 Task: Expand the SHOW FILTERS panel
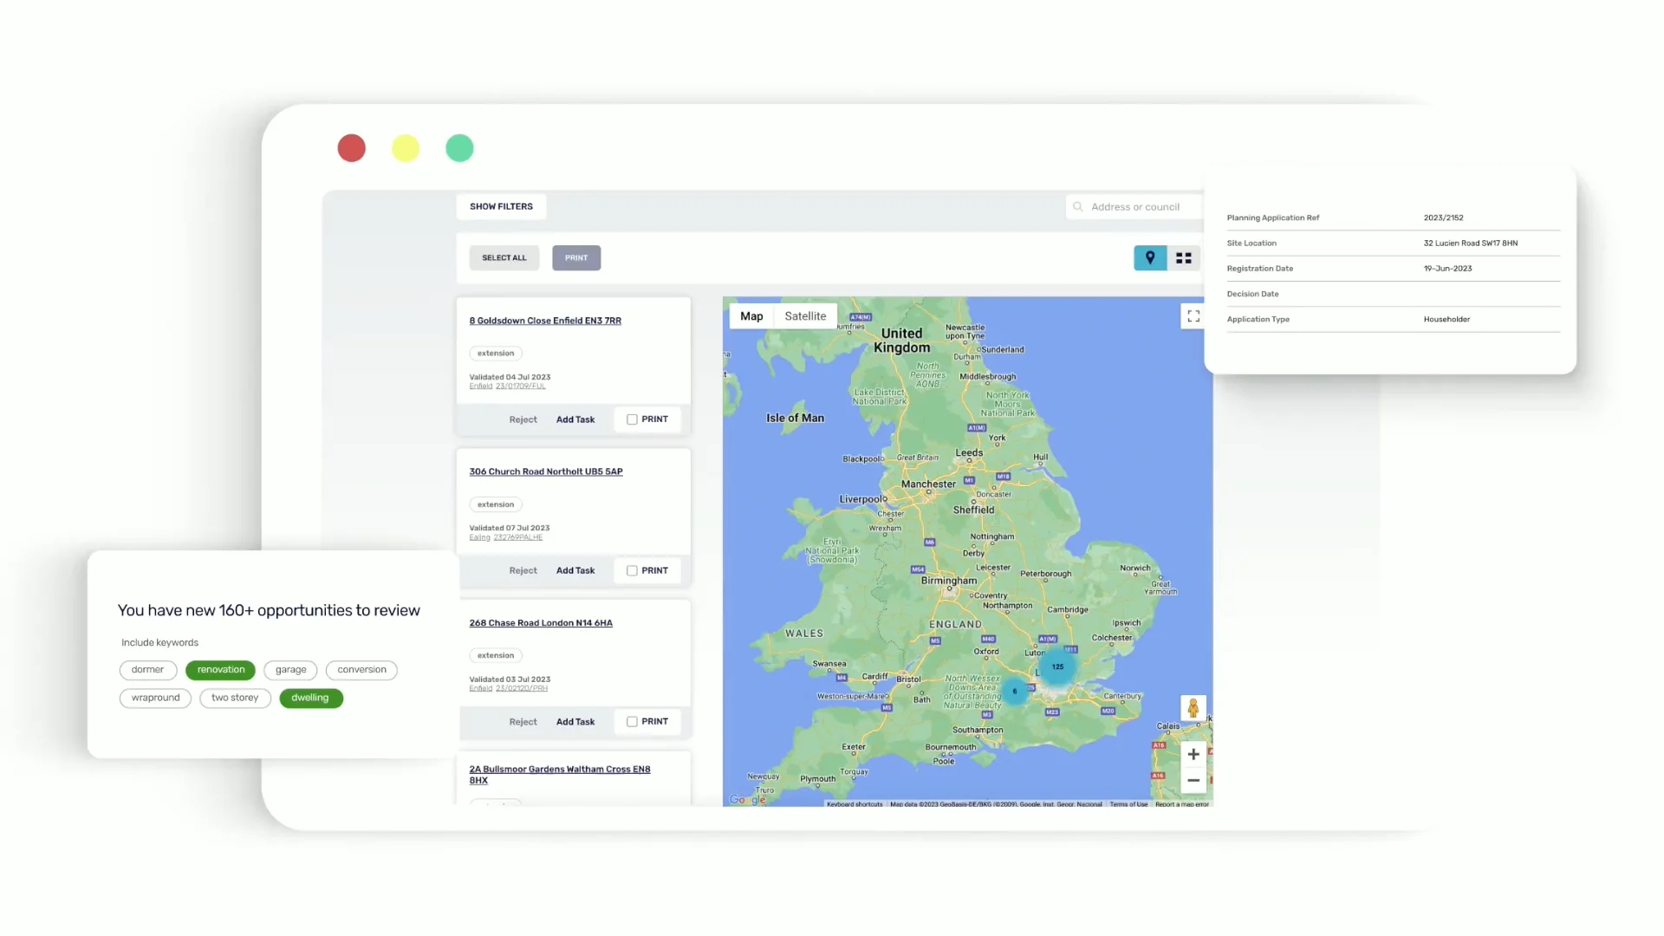[x=501, y=206]
